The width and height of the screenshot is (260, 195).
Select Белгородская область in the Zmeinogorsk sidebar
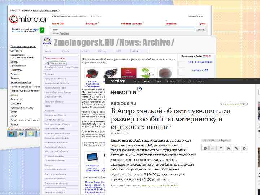[57, 124]
